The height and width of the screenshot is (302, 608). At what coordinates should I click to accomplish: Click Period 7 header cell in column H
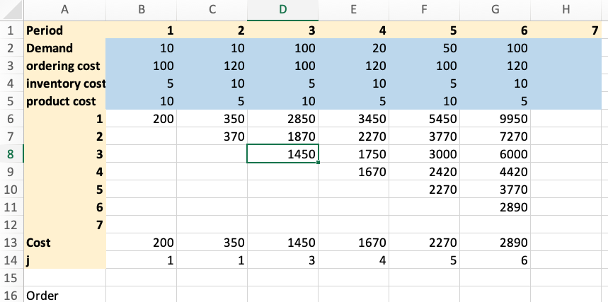click(x=566, y=30)
